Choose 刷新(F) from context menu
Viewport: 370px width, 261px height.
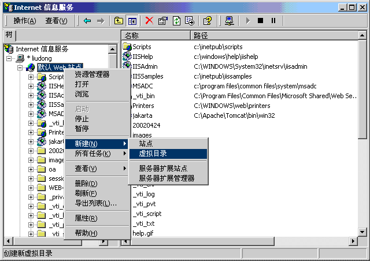tap(97, 193)
